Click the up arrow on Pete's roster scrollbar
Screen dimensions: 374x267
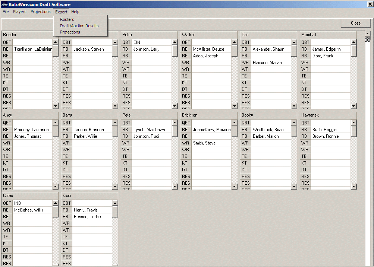(175, 123)
